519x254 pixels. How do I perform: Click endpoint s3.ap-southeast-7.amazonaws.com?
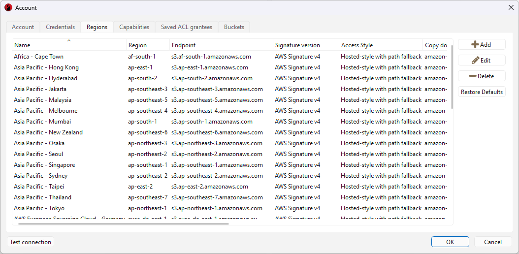[217, 197]
